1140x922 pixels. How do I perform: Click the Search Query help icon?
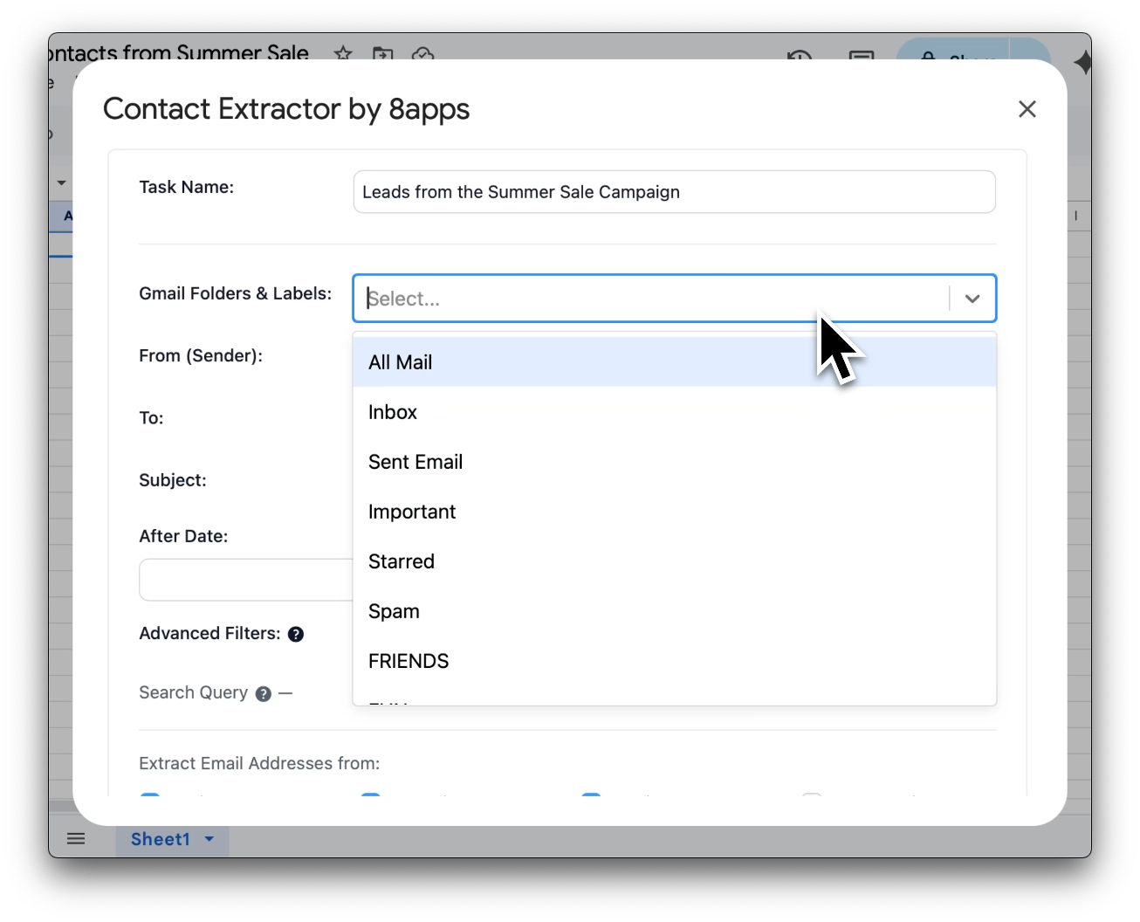tap(263, 694)
